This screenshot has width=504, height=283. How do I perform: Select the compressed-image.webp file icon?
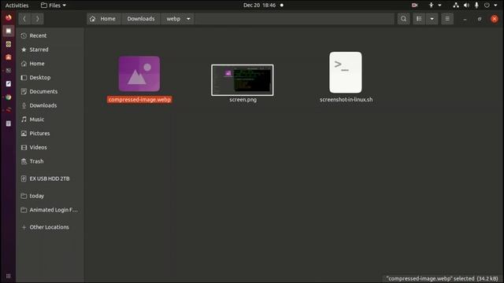(x=139, y=74)
